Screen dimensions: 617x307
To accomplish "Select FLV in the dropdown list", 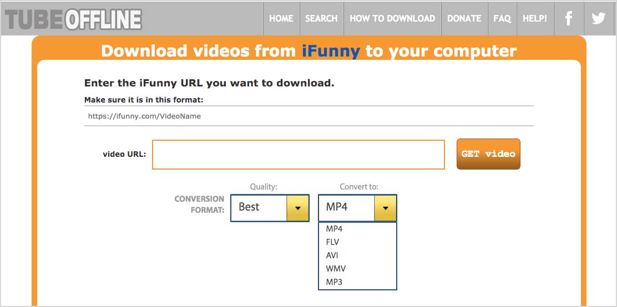I will coord(357,242).
